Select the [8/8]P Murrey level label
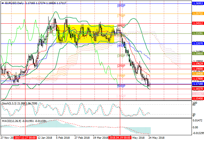The image size is (204, 141). coord(121,6)
